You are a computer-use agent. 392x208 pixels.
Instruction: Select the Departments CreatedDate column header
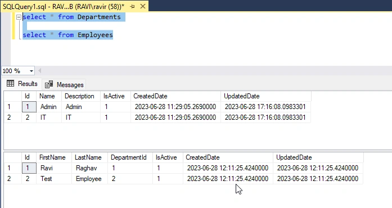pyautogui.click(x=175, y=96)
